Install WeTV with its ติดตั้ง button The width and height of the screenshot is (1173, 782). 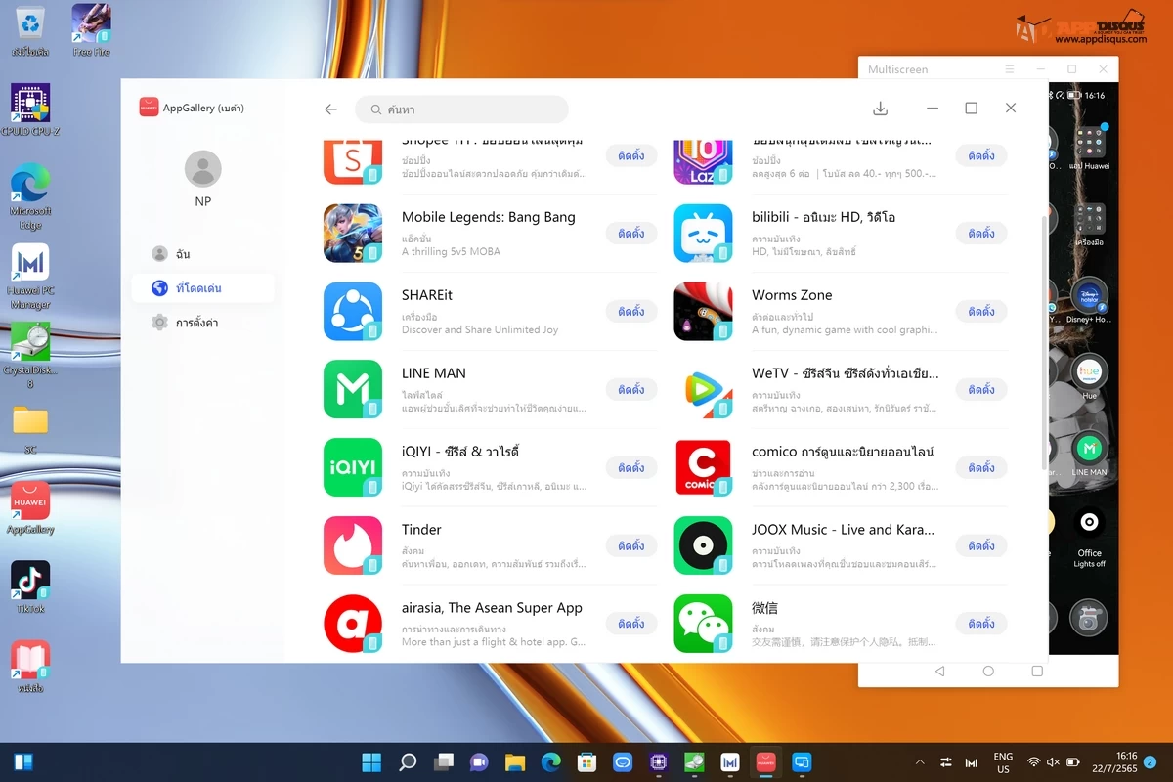(981, 389)
